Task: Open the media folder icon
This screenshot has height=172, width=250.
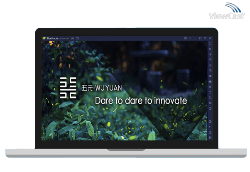Action: 210,92
